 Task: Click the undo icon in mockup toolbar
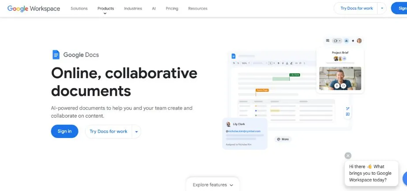pos(238,63)
